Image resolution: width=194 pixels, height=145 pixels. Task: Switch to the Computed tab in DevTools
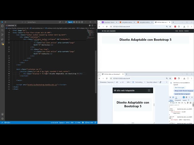click(178, 100)
